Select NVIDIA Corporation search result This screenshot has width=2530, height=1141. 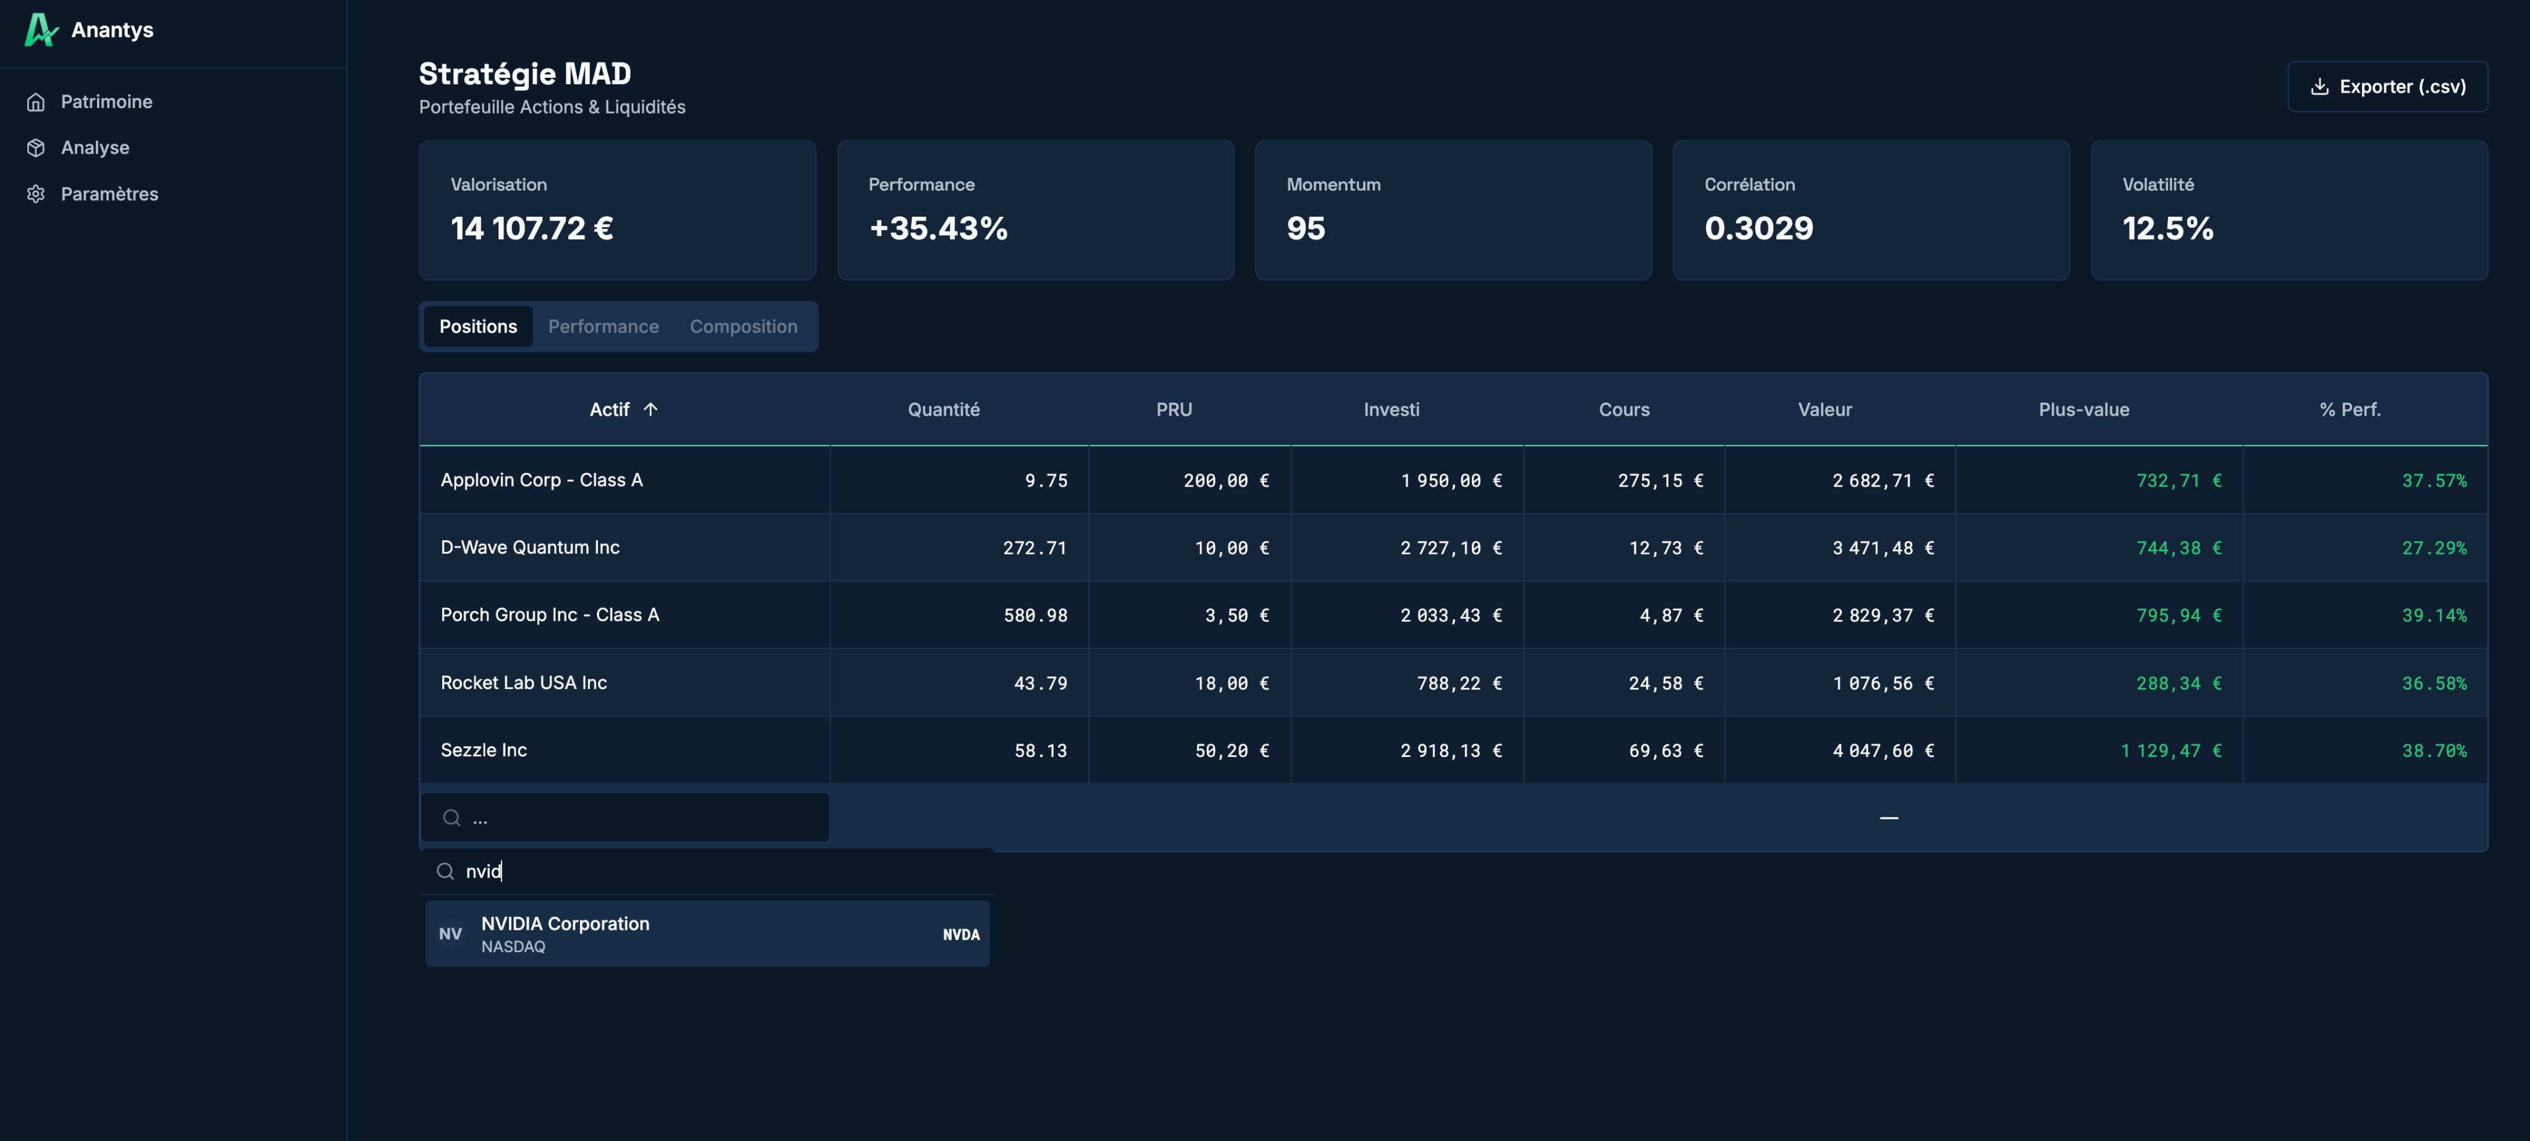pyautogui.click(x=706, y=934)
